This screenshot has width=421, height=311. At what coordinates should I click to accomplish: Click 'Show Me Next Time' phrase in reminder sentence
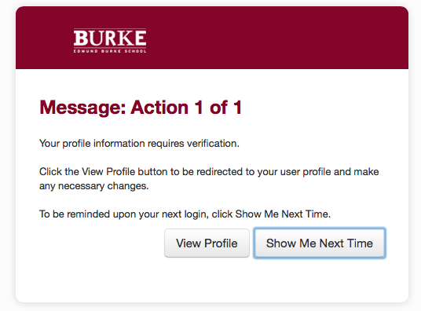click(282, 214)
